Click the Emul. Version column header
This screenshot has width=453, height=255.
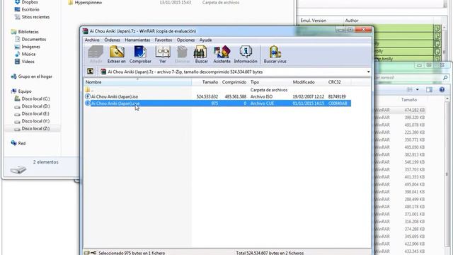[x=313, y=21]
